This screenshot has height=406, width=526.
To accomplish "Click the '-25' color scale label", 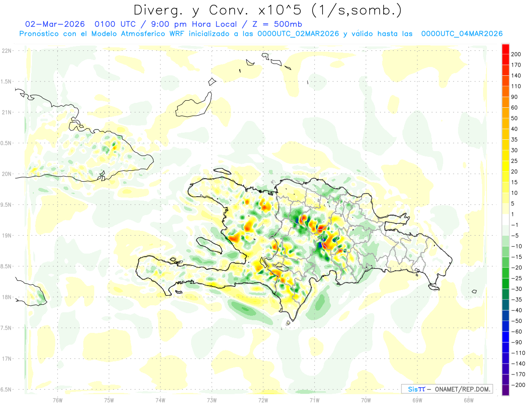I will 517,278.
